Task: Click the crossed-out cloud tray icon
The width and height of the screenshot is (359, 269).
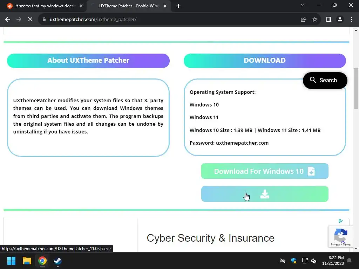Action: pos(283,261)
